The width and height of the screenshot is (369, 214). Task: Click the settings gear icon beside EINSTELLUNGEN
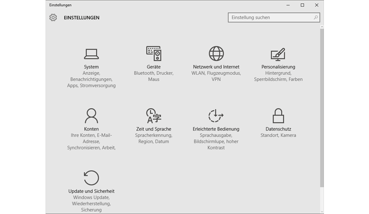53,18
